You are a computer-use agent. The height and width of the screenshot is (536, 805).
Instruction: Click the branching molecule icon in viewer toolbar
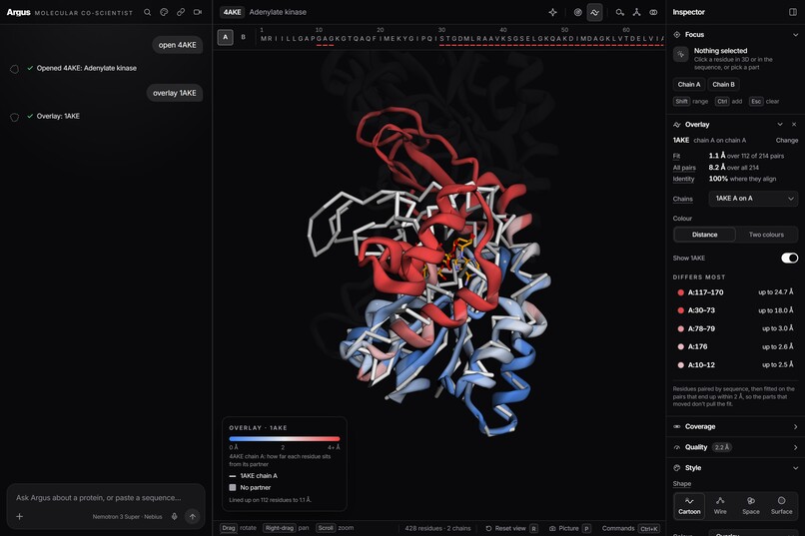click(x=636, y=12)
